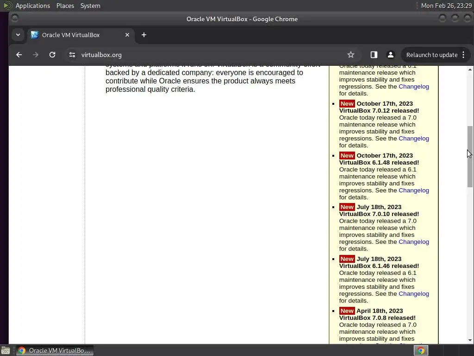Image resolution: width=474 pixels, height=356 pixels.
Task: Click the window menu button at title bar left
Action: (x=14, y=19)
